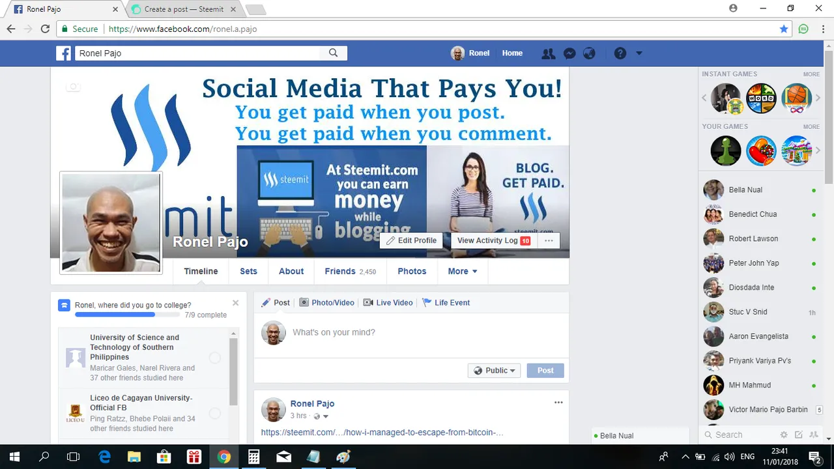Launch the basketball game icon
The height and width of the screenshot is (469, 834).
click(x=796, y=98)
